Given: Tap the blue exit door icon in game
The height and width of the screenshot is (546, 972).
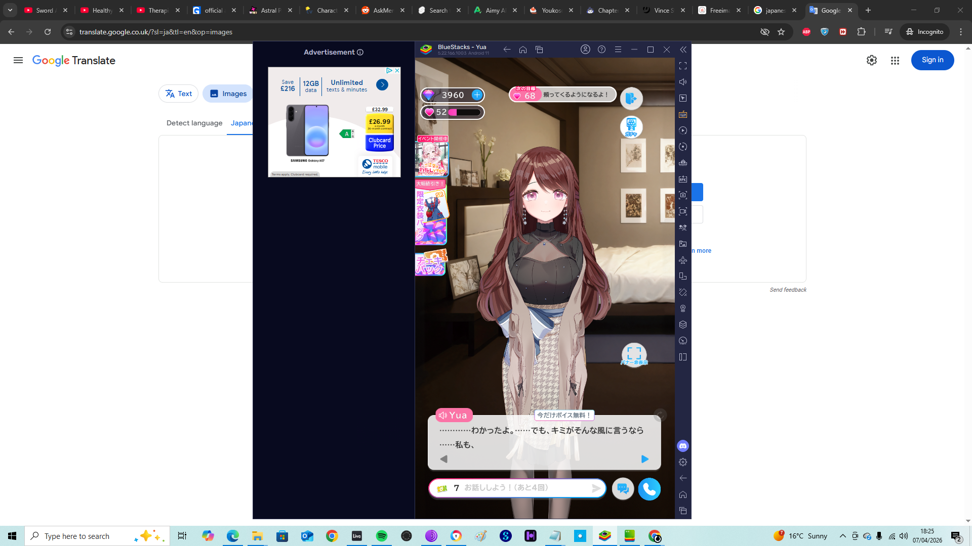Looking at the screenshot, I should click(631, 99).
